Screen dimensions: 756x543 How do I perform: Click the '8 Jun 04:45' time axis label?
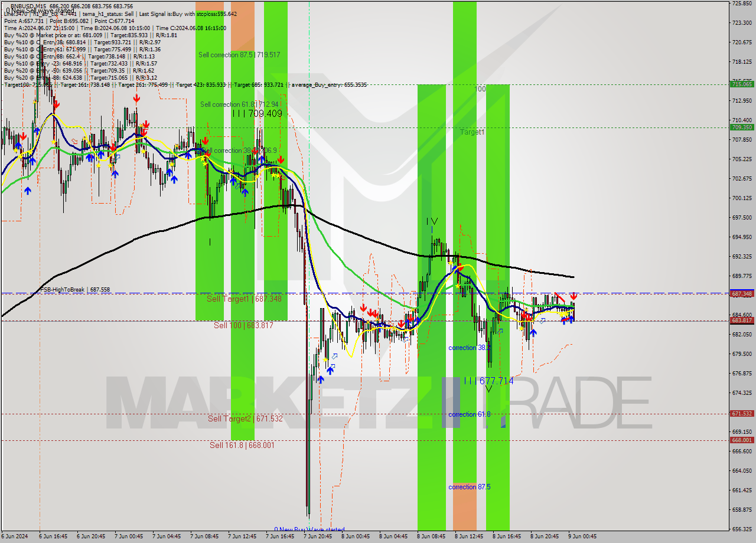[x=395, y=537]
